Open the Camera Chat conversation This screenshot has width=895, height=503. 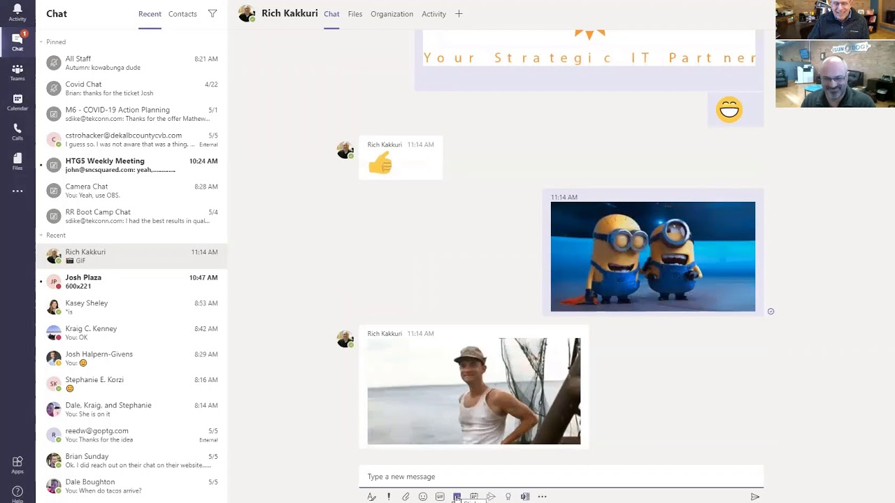tap(131, 191)
